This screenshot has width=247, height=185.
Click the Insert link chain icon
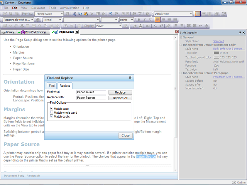click(10, 26)
